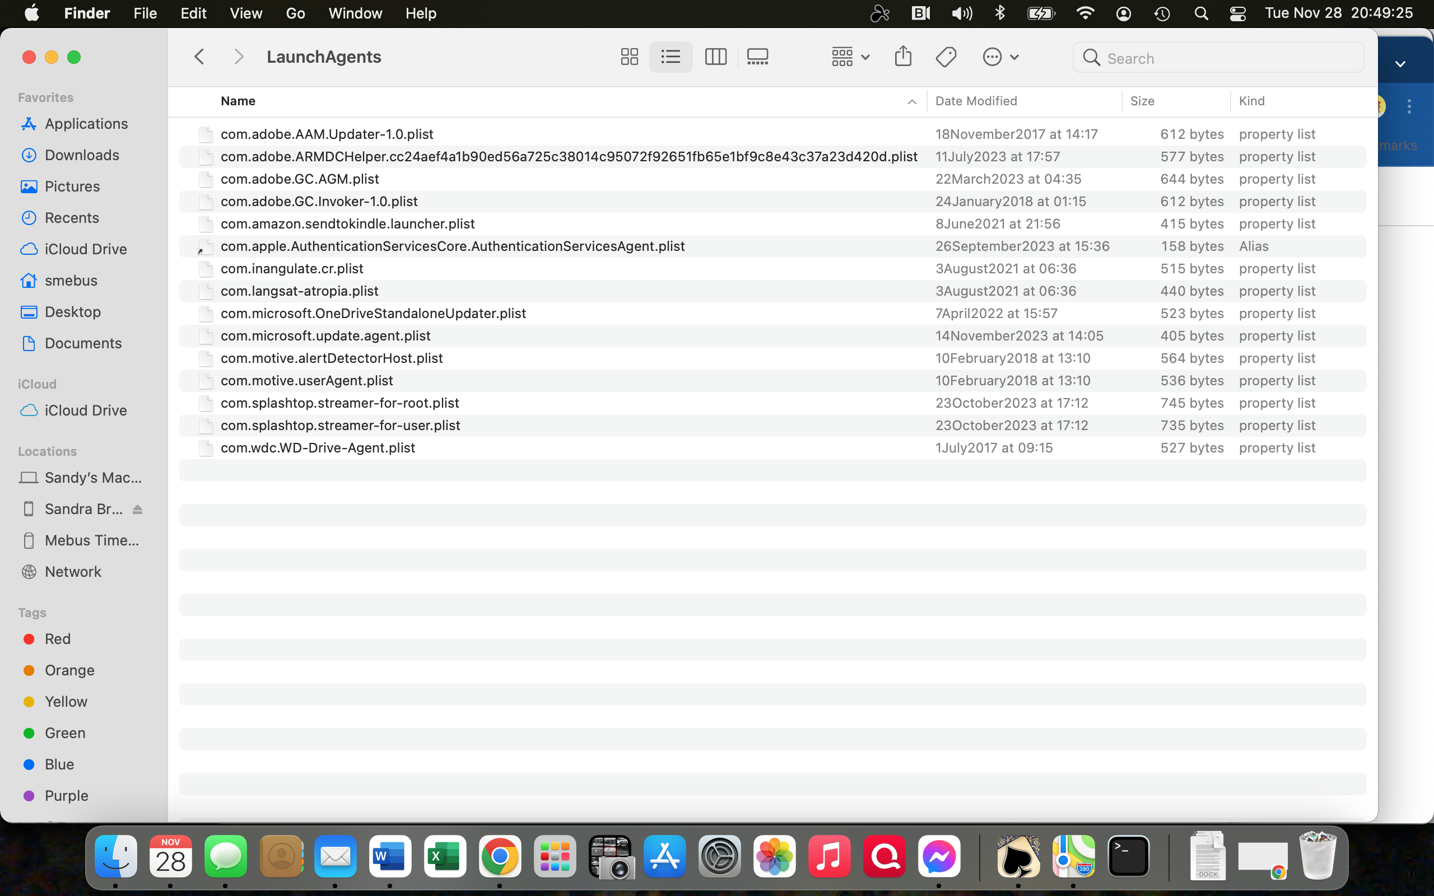Viewport: 1434px width, 896px height.
Task: Click the Share toolbar icon
Action: (902, 57)
